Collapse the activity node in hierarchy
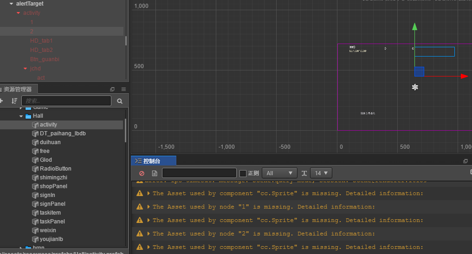The height and width of the screenshot is (254, 472). click(19, 13)
